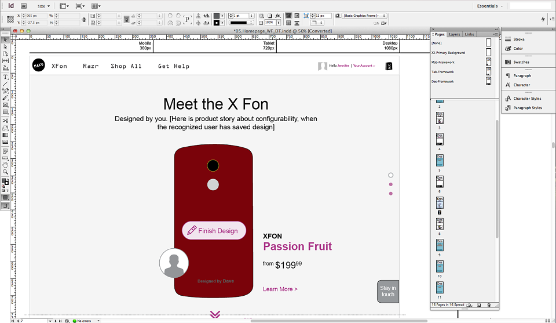
Task: Select the second carousel dot
Action: point(391,184)
